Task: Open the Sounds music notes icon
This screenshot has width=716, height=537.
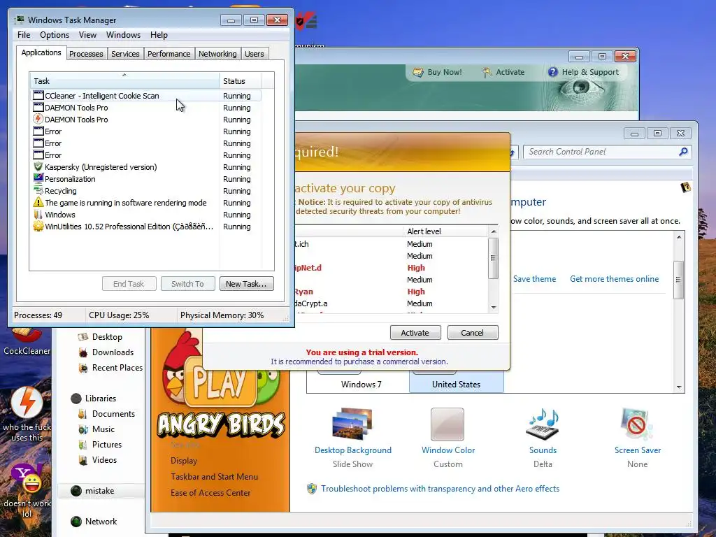Action: pos(543,424)
